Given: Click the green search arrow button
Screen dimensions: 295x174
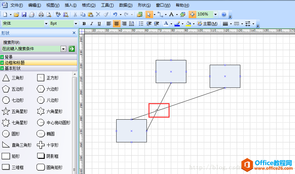Looking at the screenshot, I should point(72,49).
